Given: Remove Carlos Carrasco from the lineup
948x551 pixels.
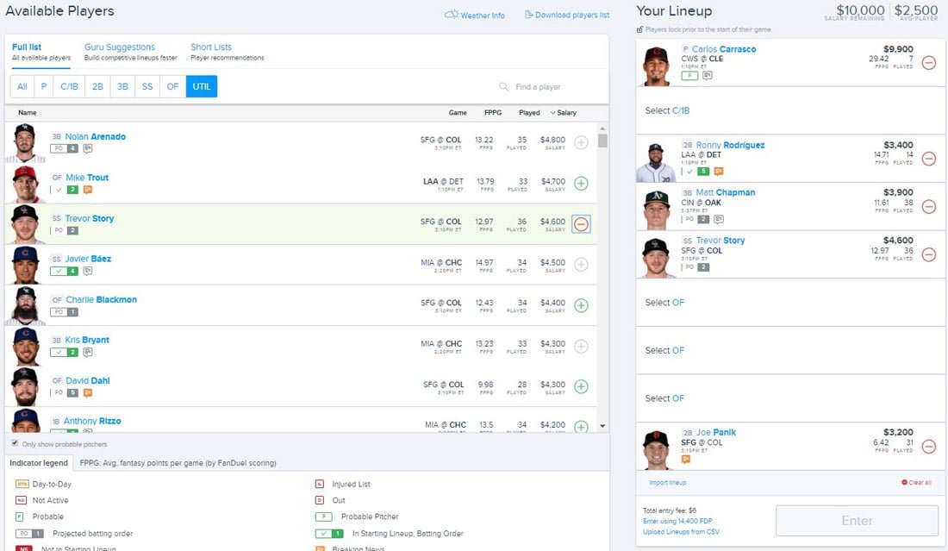Looking at the screenshot, I should pyautogui.click(x=929, y=63).
